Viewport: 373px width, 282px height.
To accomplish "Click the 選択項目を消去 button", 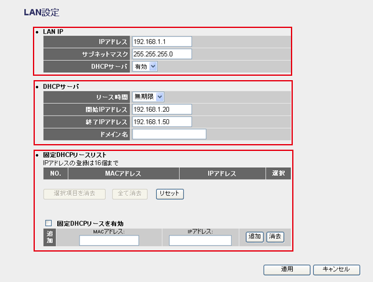I will (75, 194).
